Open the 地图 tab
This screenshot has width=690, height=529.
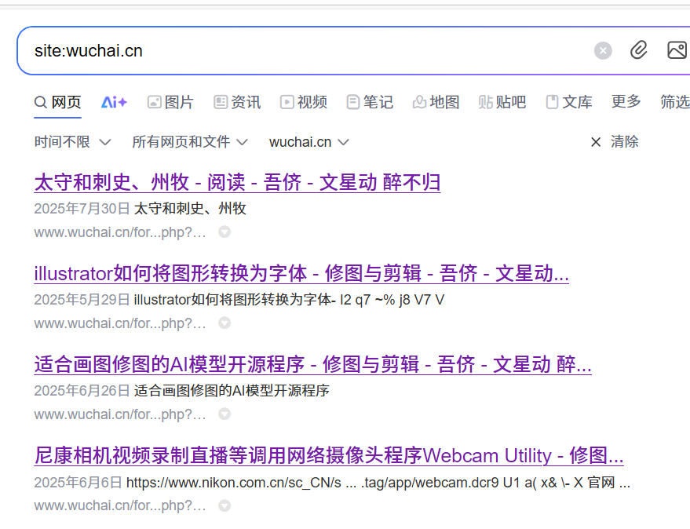pyautogui.click(x=436, y=102)
